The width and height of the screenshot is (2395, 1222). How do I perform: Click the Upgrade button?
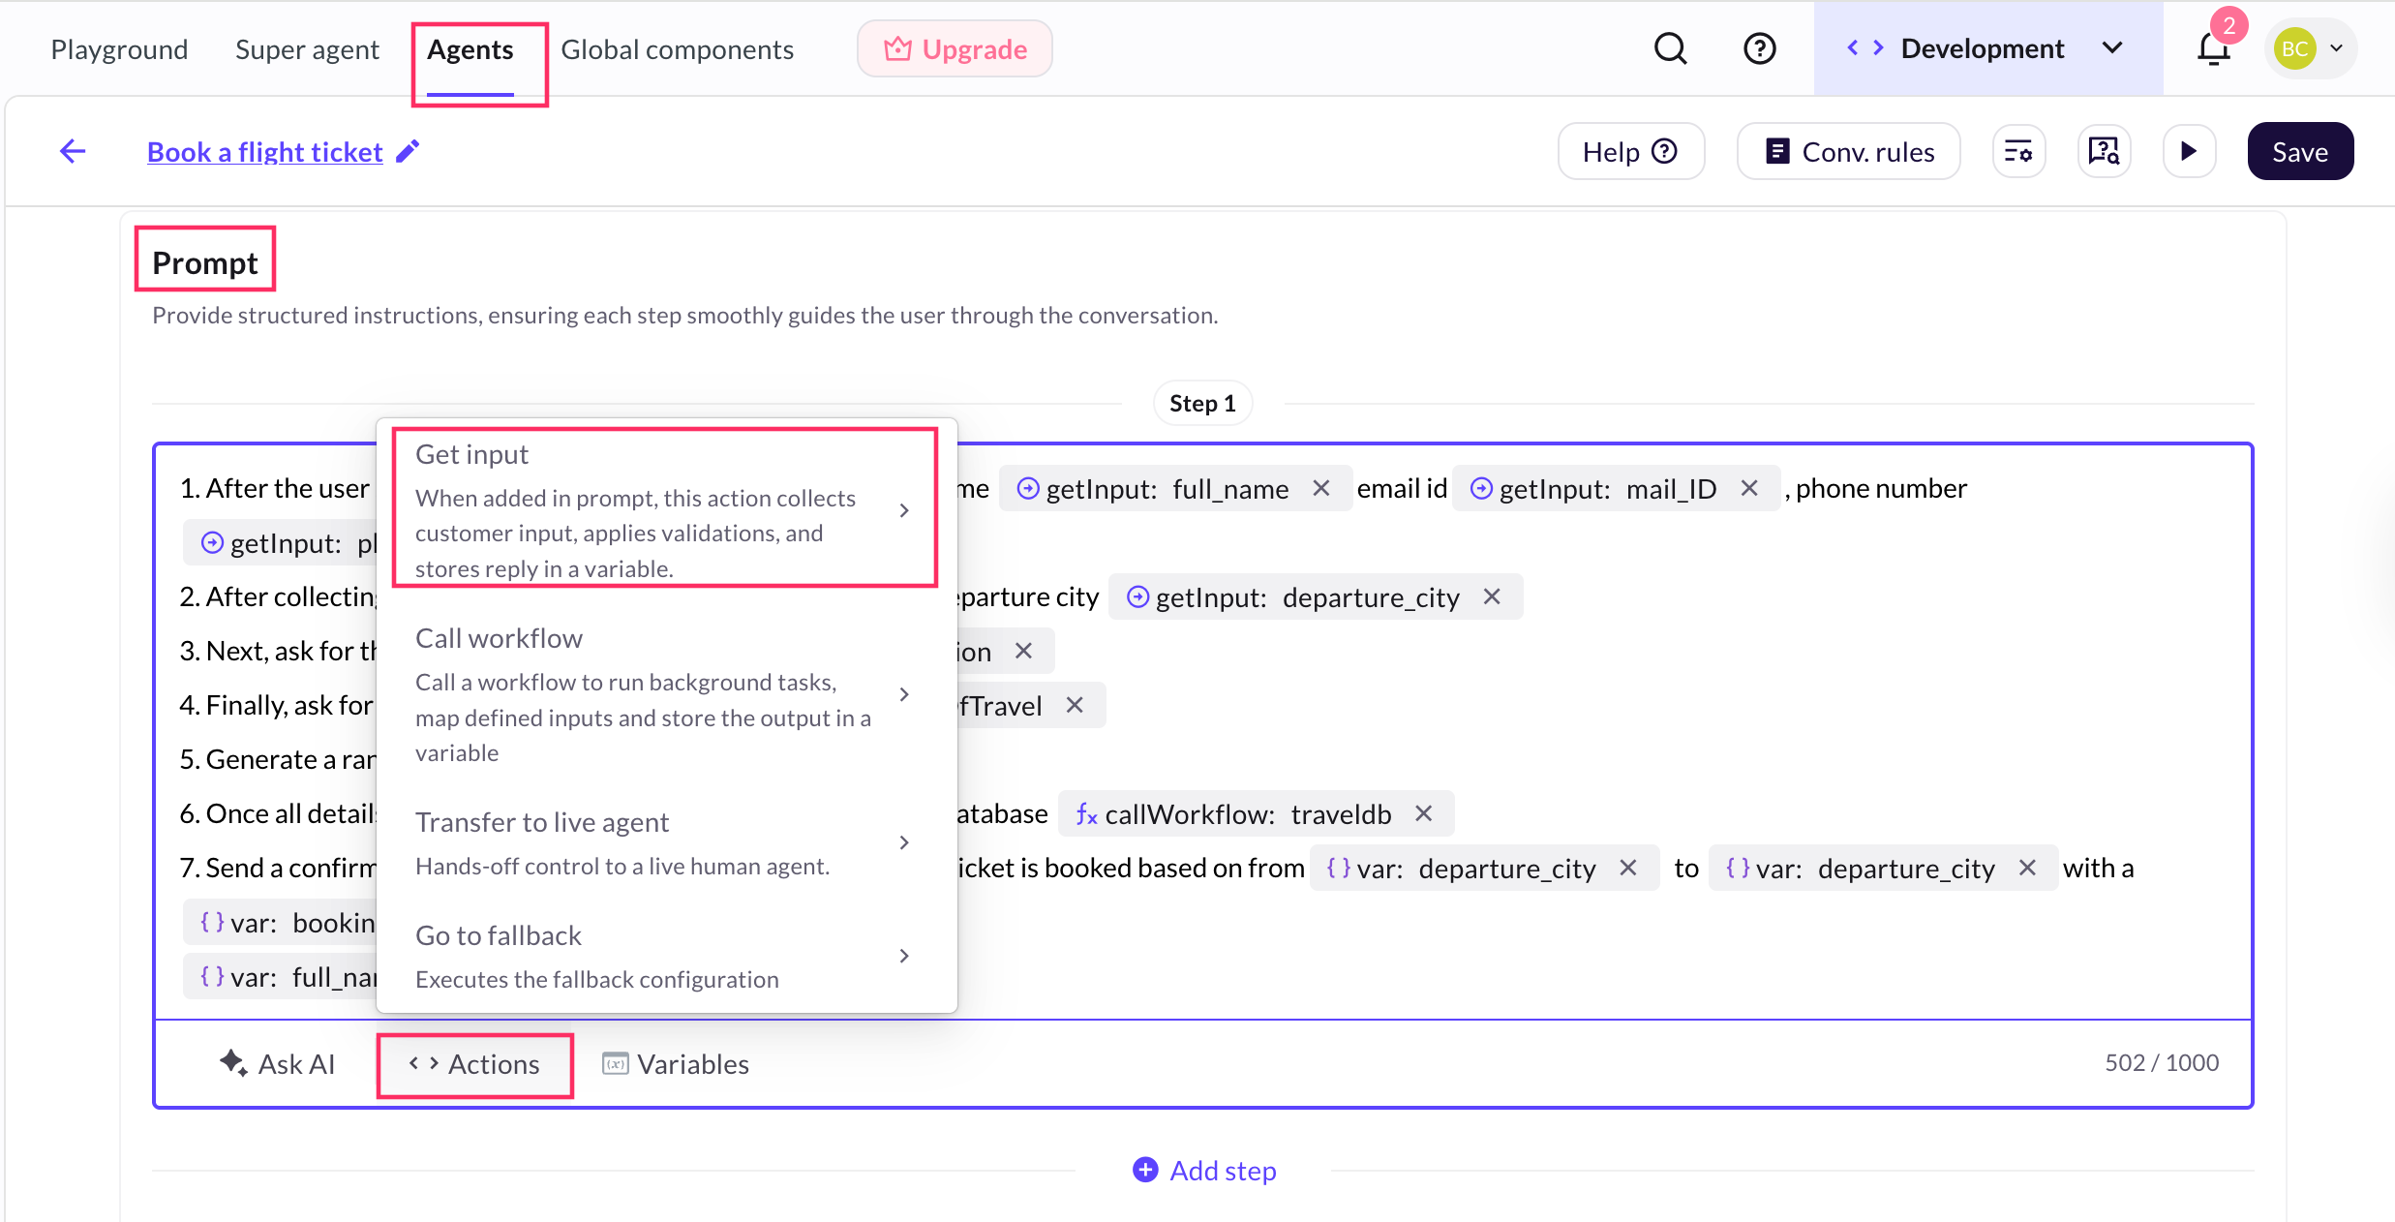[x=955, y=48]
